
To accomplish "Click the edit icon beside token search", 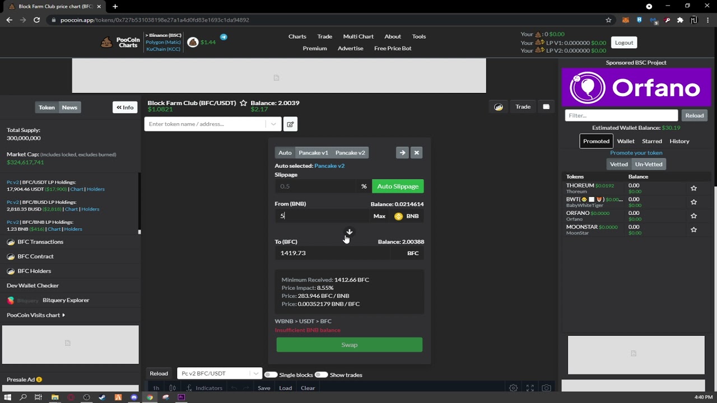I will pyautogui.click(x=290, y=124).
